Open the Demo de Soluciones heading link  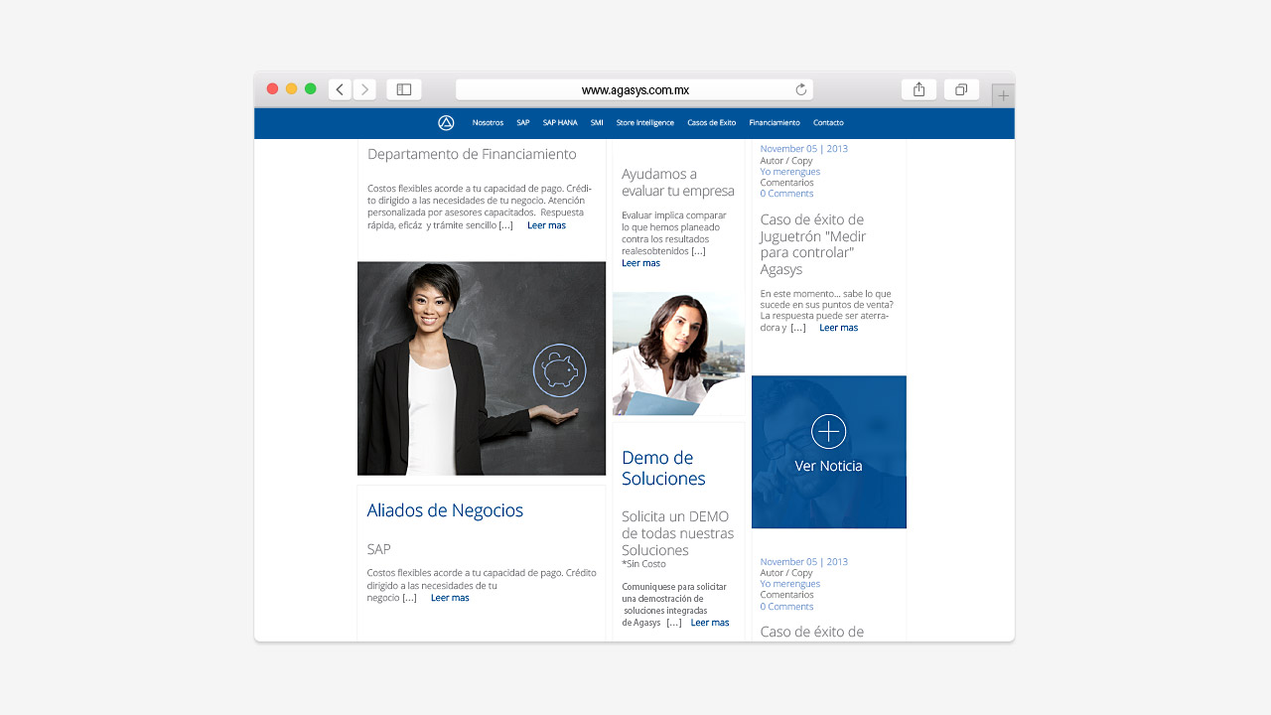663,468
